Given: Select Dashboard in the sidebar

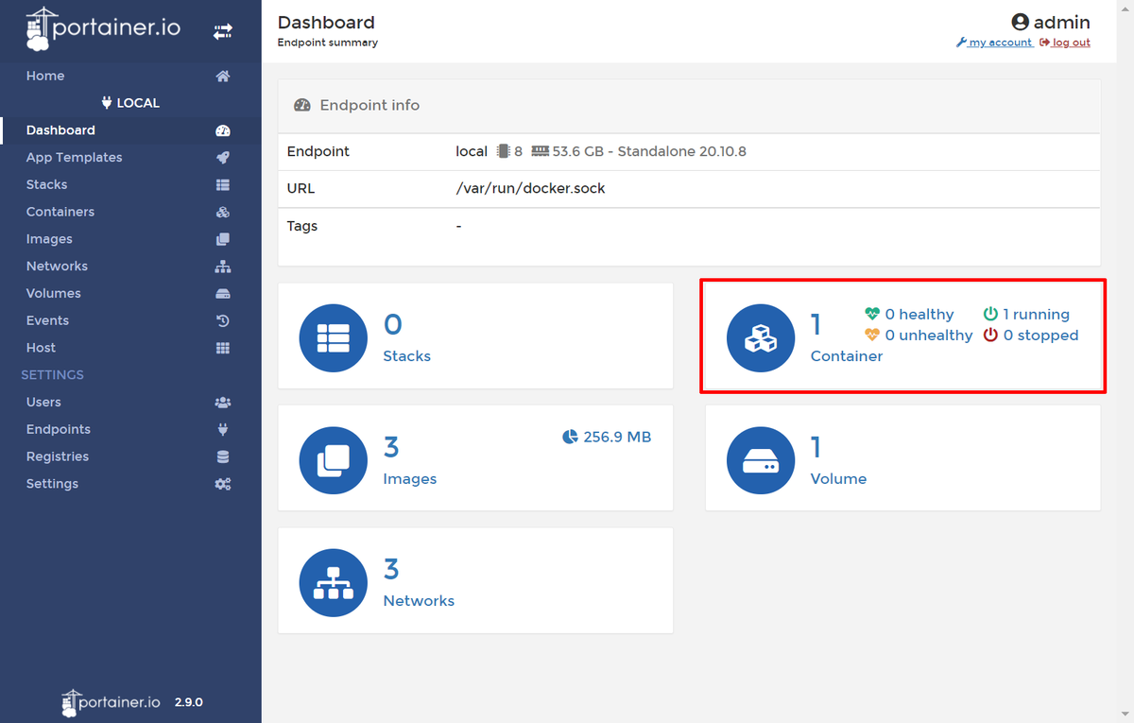Looking at the screenshot, I should click(x=60, y=130).
